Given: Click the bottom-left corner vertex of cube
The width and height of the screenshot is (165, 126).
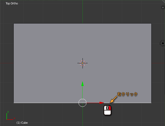Looking at the screenshot, I should (x=14, y=103).
